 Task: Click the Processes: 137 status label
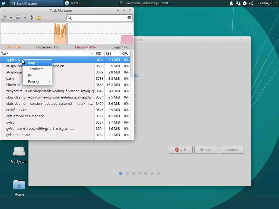[x=47, y=47]
